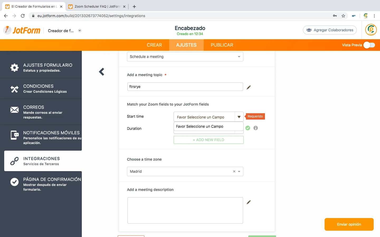
Task: Toggle the Vista Previa switch
Action: tap(369, 45)
